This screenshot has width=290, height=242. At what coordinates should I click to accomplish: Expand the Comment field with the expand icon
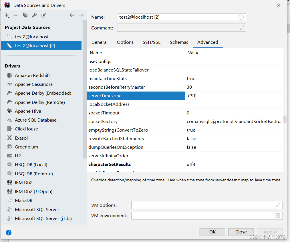[242, 28]
